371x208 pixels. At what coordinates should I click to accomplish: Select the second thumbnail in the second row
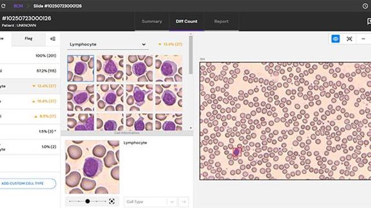coord(110,98)
